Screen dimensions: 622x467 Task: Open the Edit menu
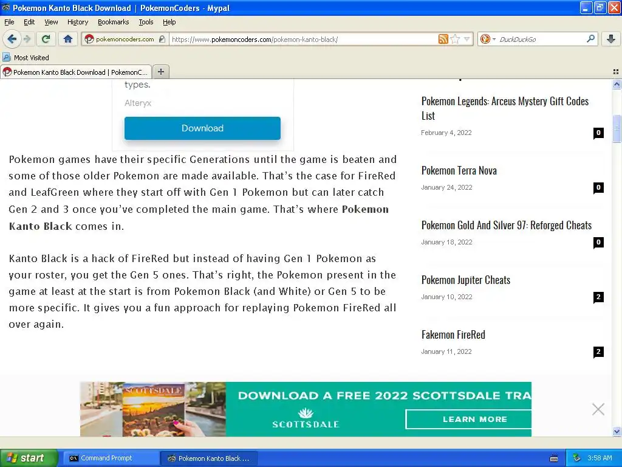[29, 22]
